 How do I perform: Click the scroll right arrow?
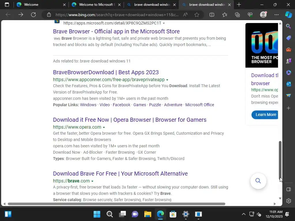(x=275, y=204)
